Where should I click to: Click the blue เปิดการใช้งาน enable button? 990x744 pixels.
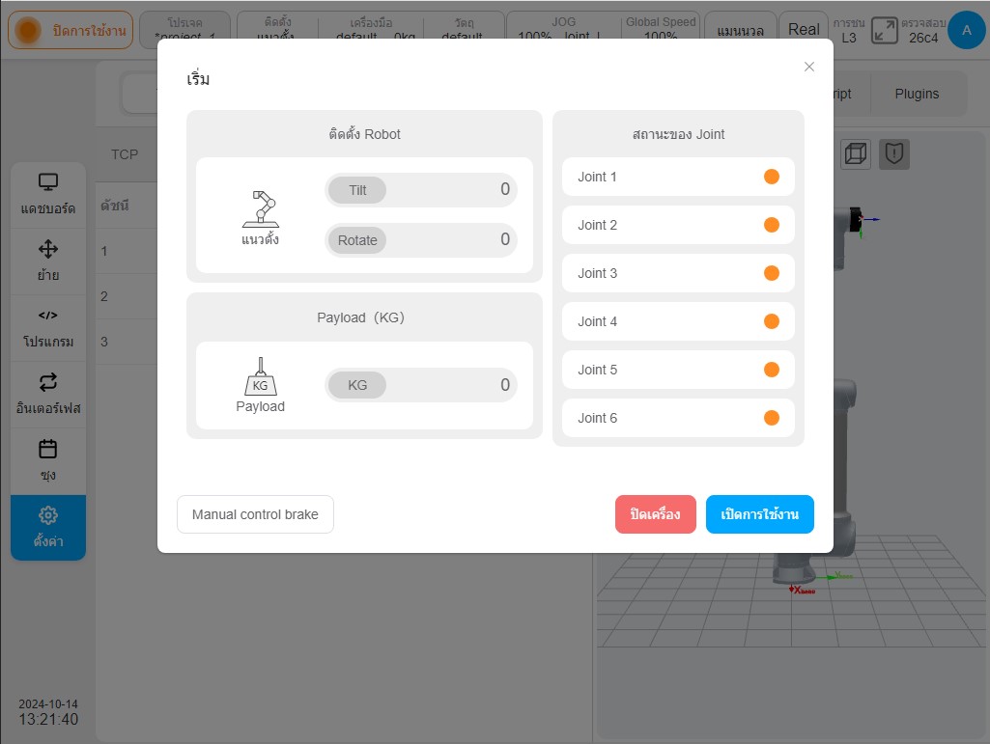point(759,514)
